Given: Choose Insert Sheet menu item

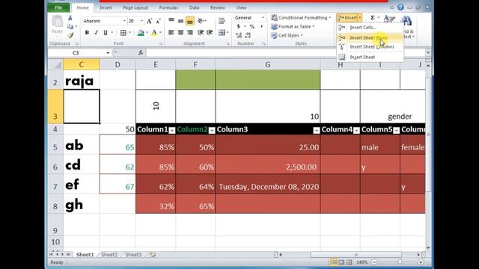Looking at the screenshot, I should tap(370, 57).
